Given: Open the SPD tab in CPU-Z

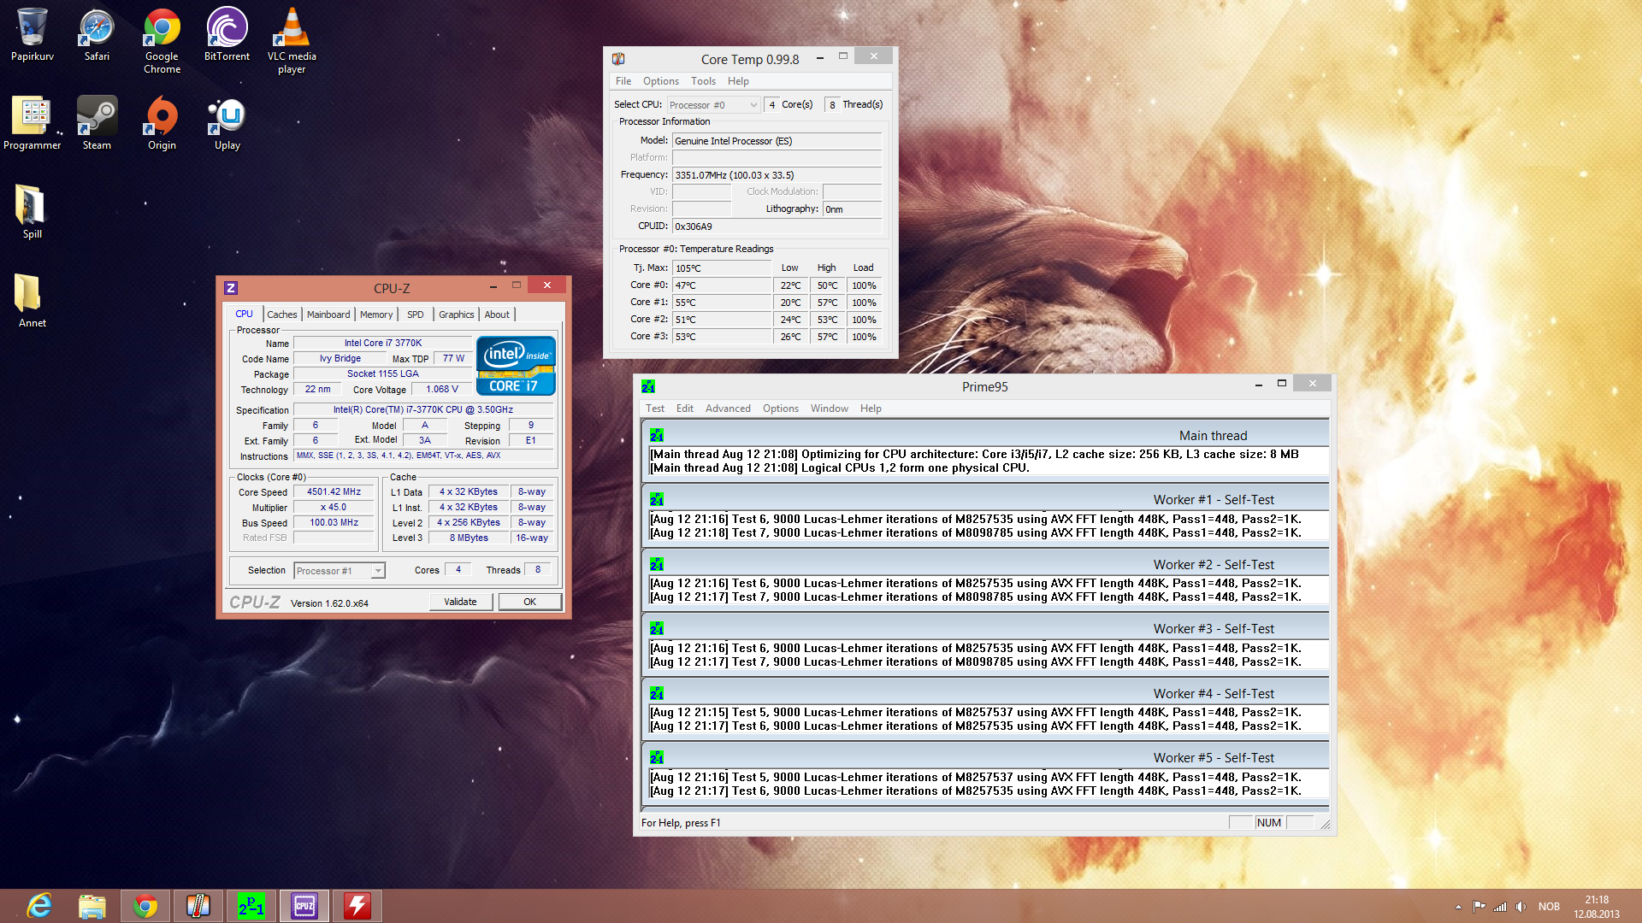Looking at the screenshot, I should pos(416,315).
